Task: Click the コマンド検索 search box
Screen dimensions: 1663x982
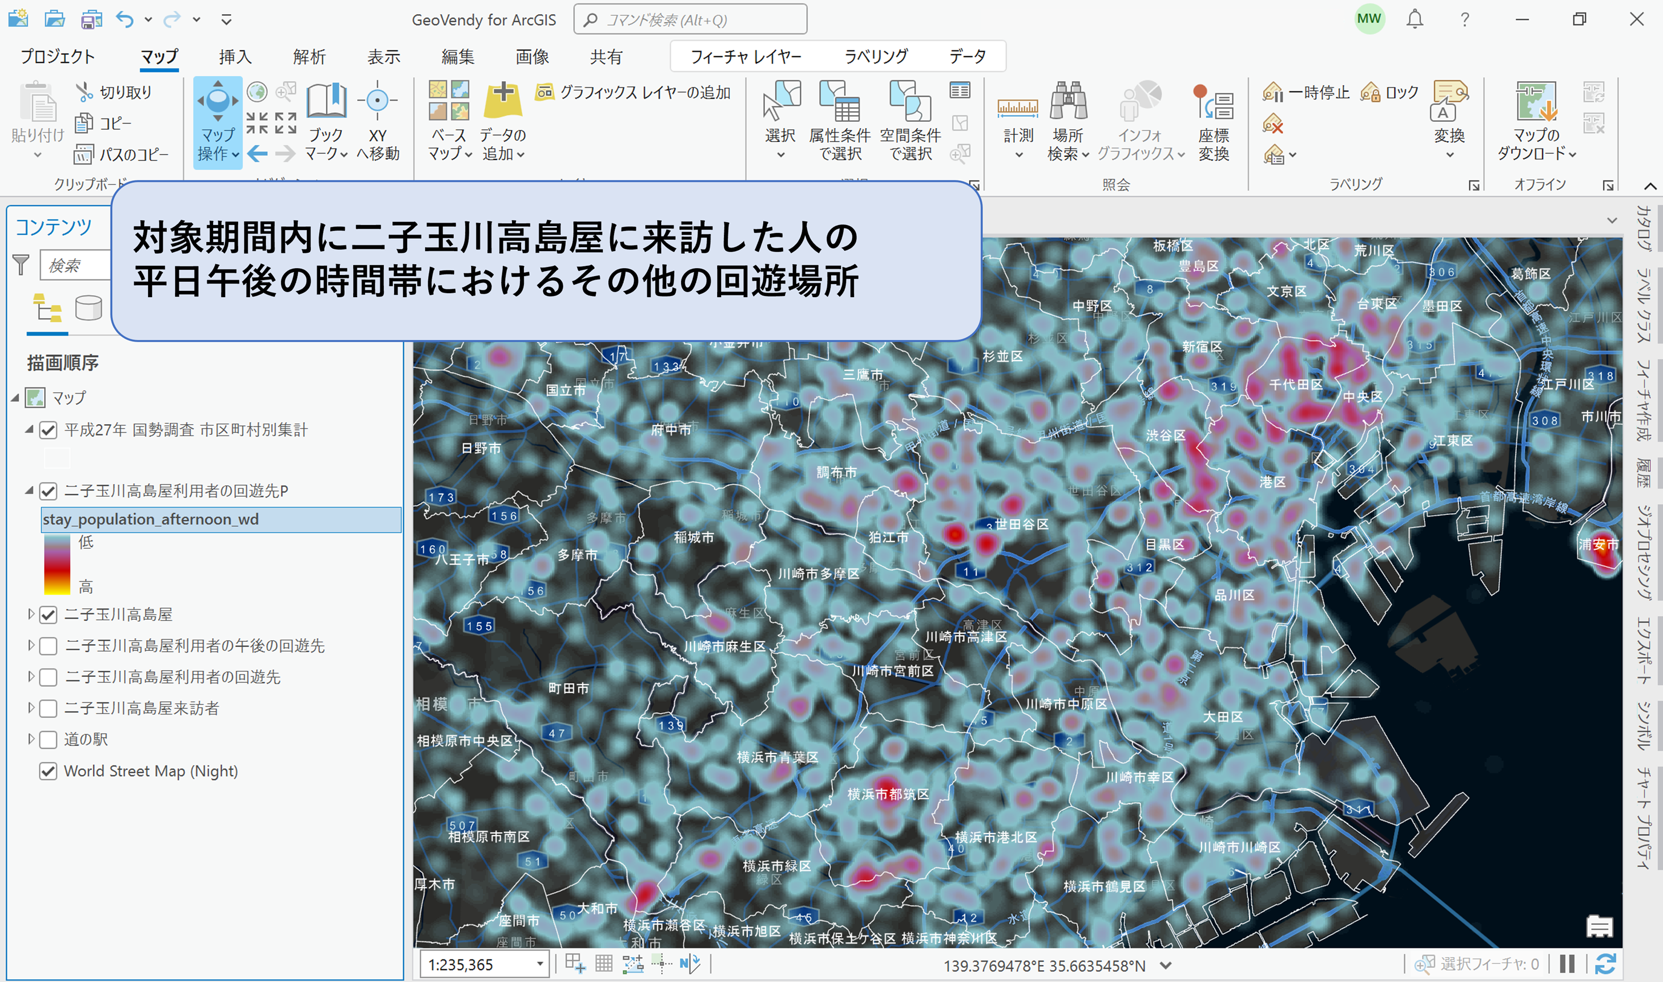Action: (x=690, y=20)
